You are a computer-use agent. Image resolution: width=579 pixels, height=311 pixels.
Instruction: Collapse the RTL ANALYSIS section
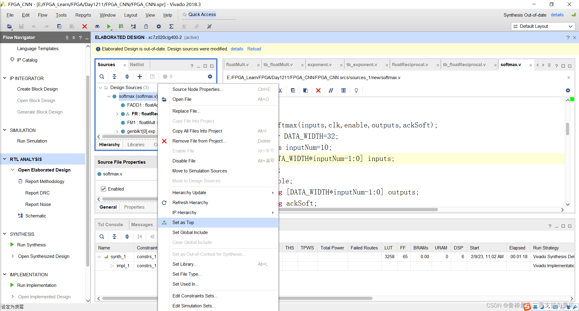(x=5, y=159)
